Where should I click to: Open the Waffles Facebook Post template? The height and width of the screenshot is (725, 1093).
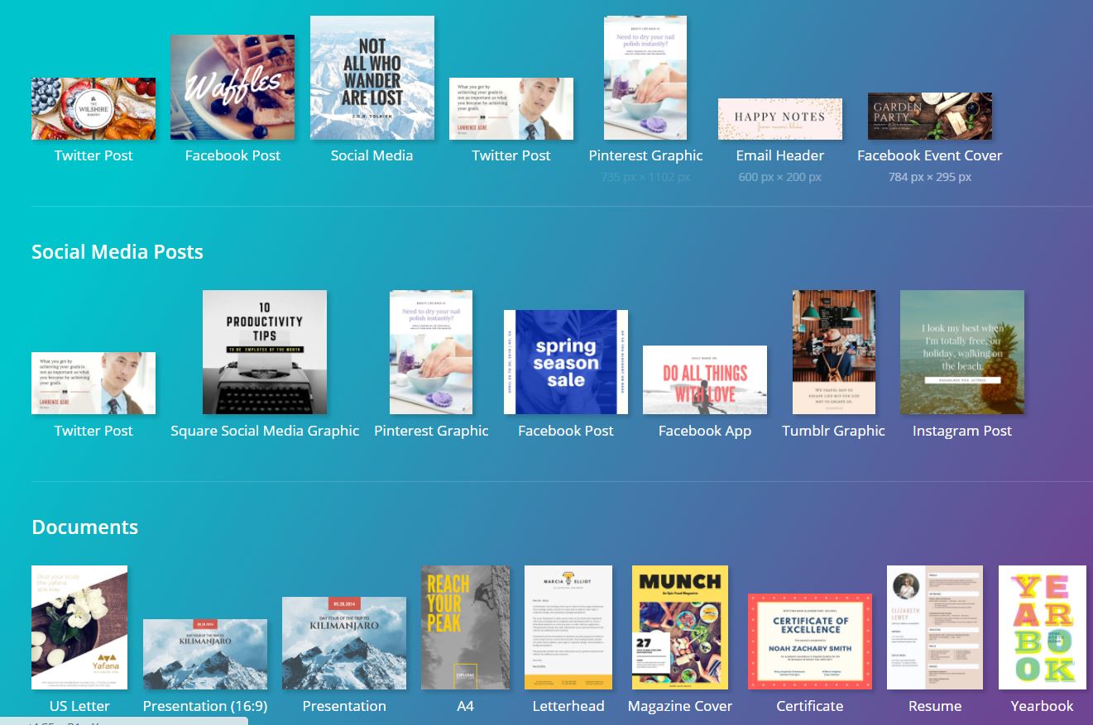tap(232, 87)
